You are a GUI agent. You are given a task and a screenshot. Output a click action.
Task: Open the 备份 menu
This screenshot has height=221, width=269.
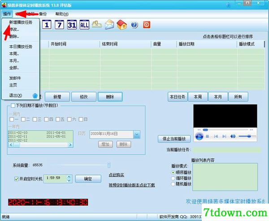pos(43,14)
